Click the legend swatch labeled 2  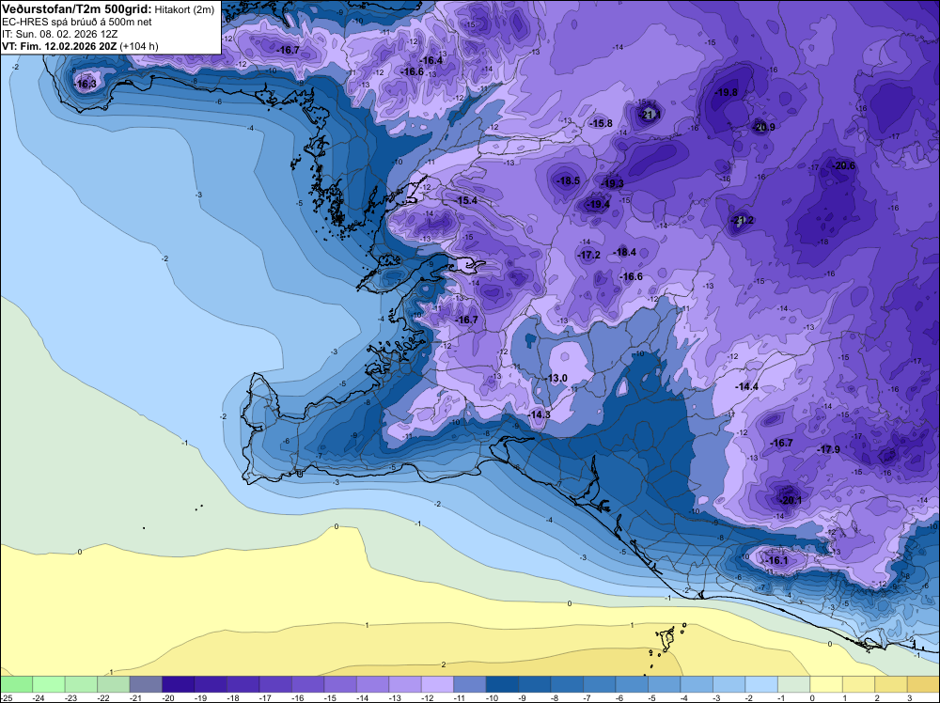point(890,684)
